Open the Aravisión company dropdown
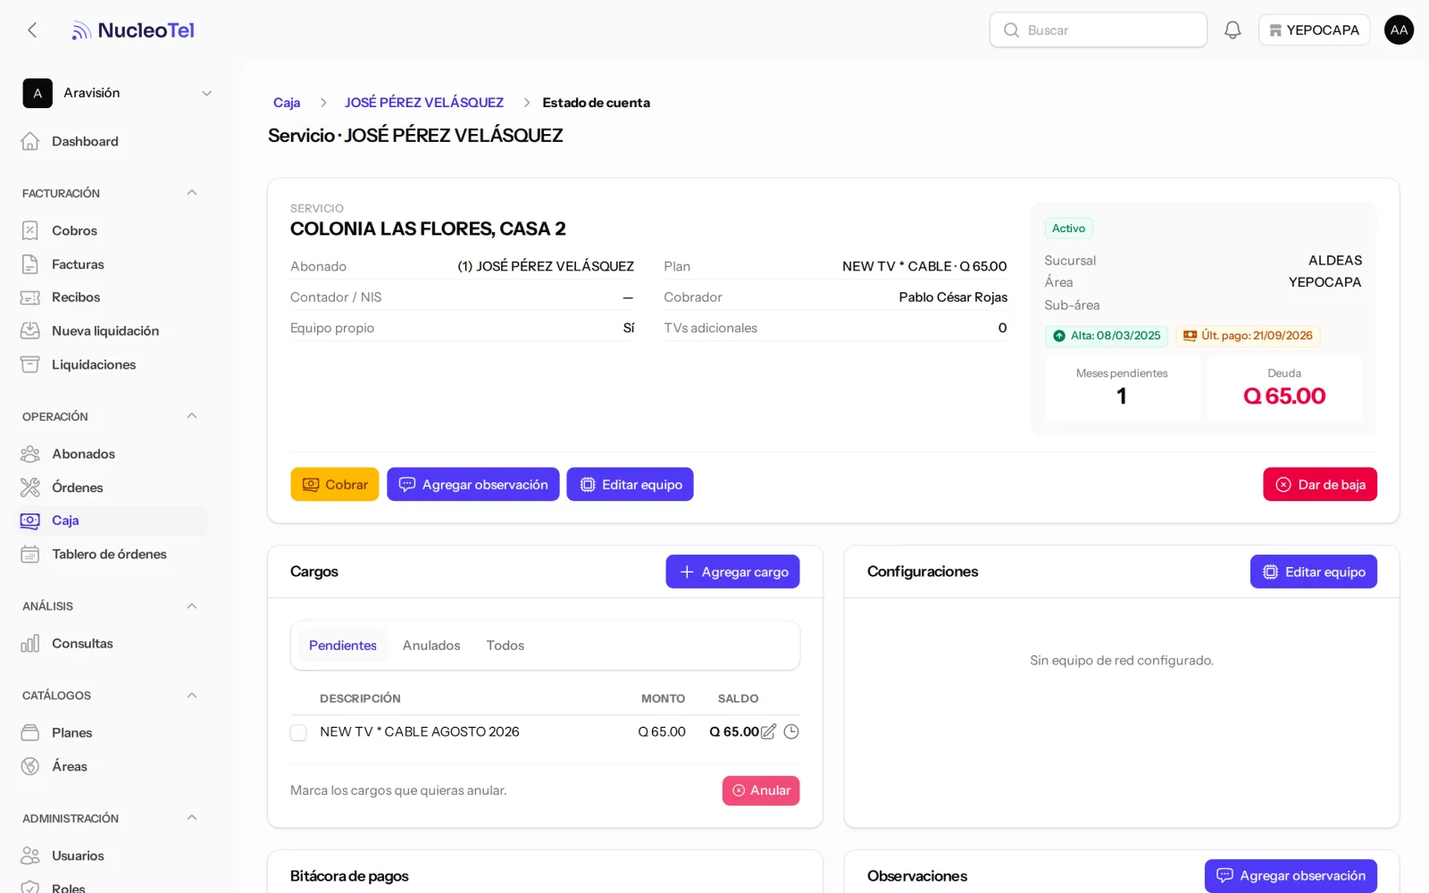1429x893 pixels. (x=118, y=93)
